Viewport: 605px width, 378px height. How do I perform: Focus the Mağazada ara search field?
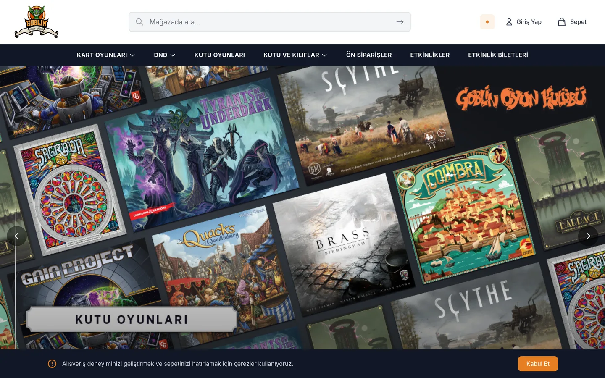(x=270, y=22)
